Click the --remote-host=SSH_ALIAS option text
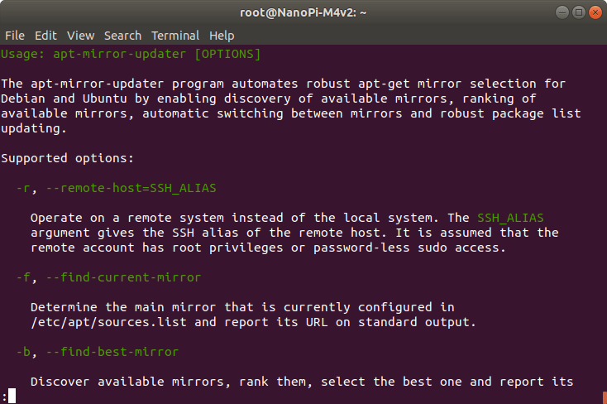Screen dimensions: 607x404 click(x=131, y=188)
